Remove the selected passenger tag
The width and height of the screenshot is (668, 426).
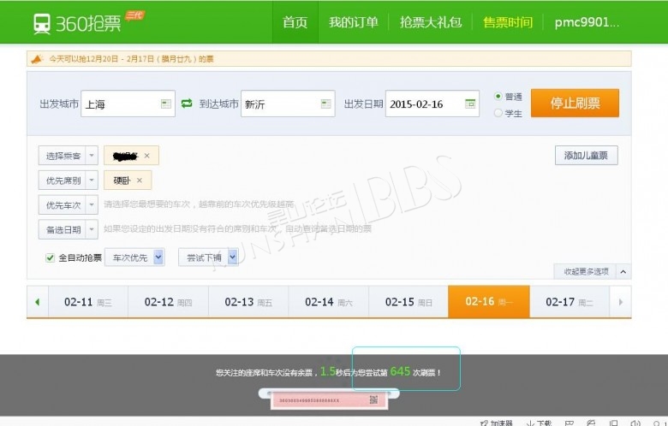(x=146, y=156)
